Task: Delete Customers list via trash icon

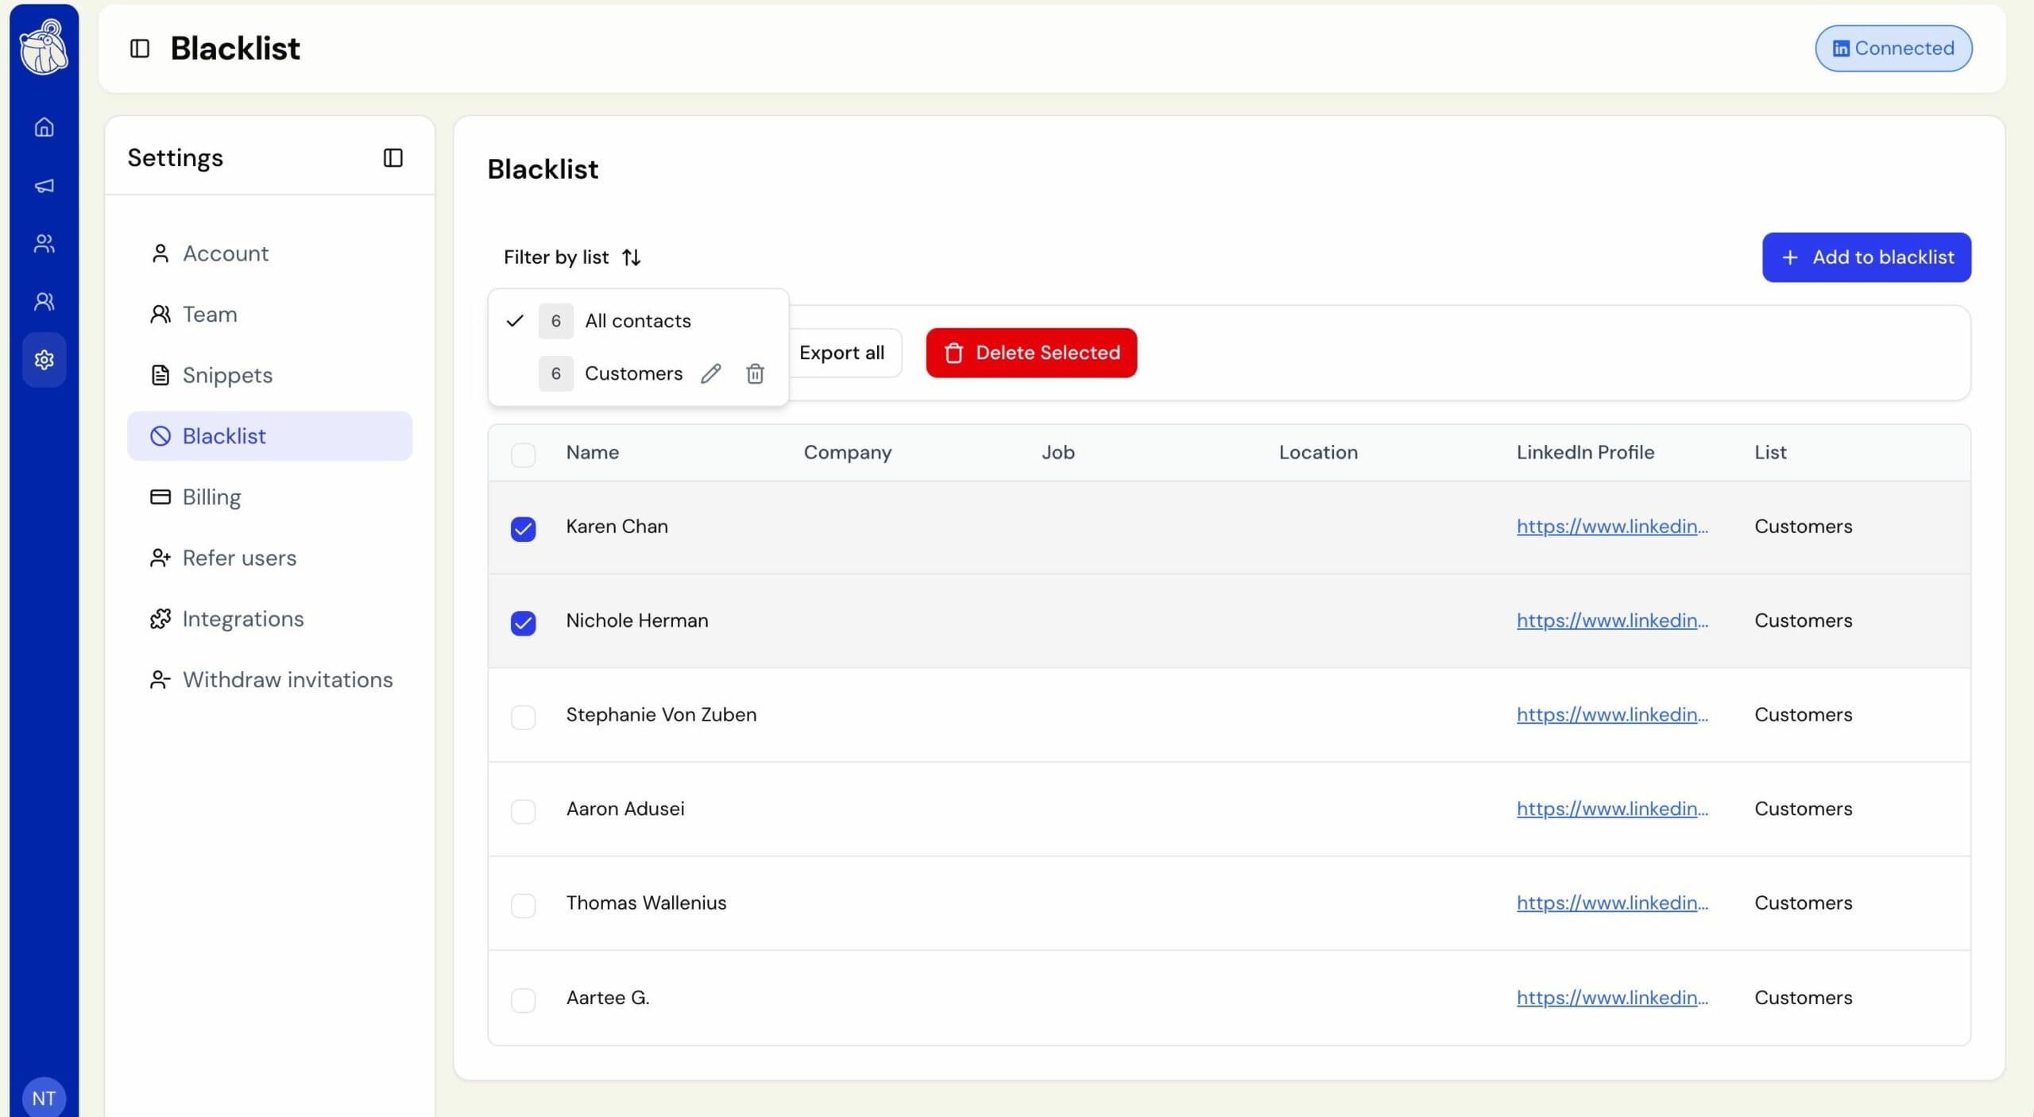Action: click(755, 373)
